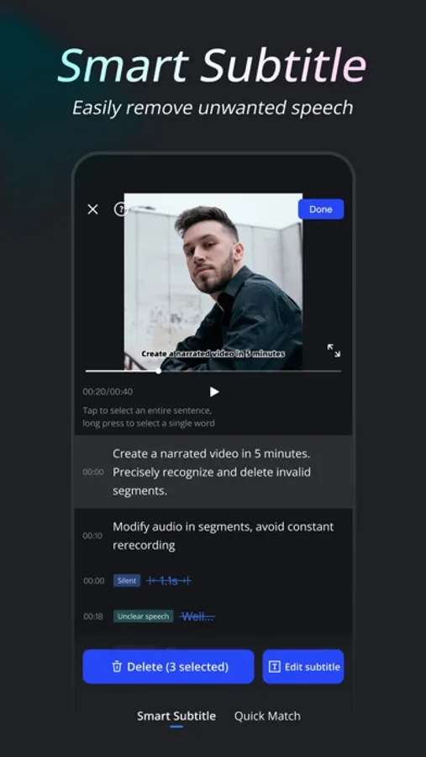Click the Silent tag label
The width and height of the screenshot is (426, 757).
click(x=127, y=580)
